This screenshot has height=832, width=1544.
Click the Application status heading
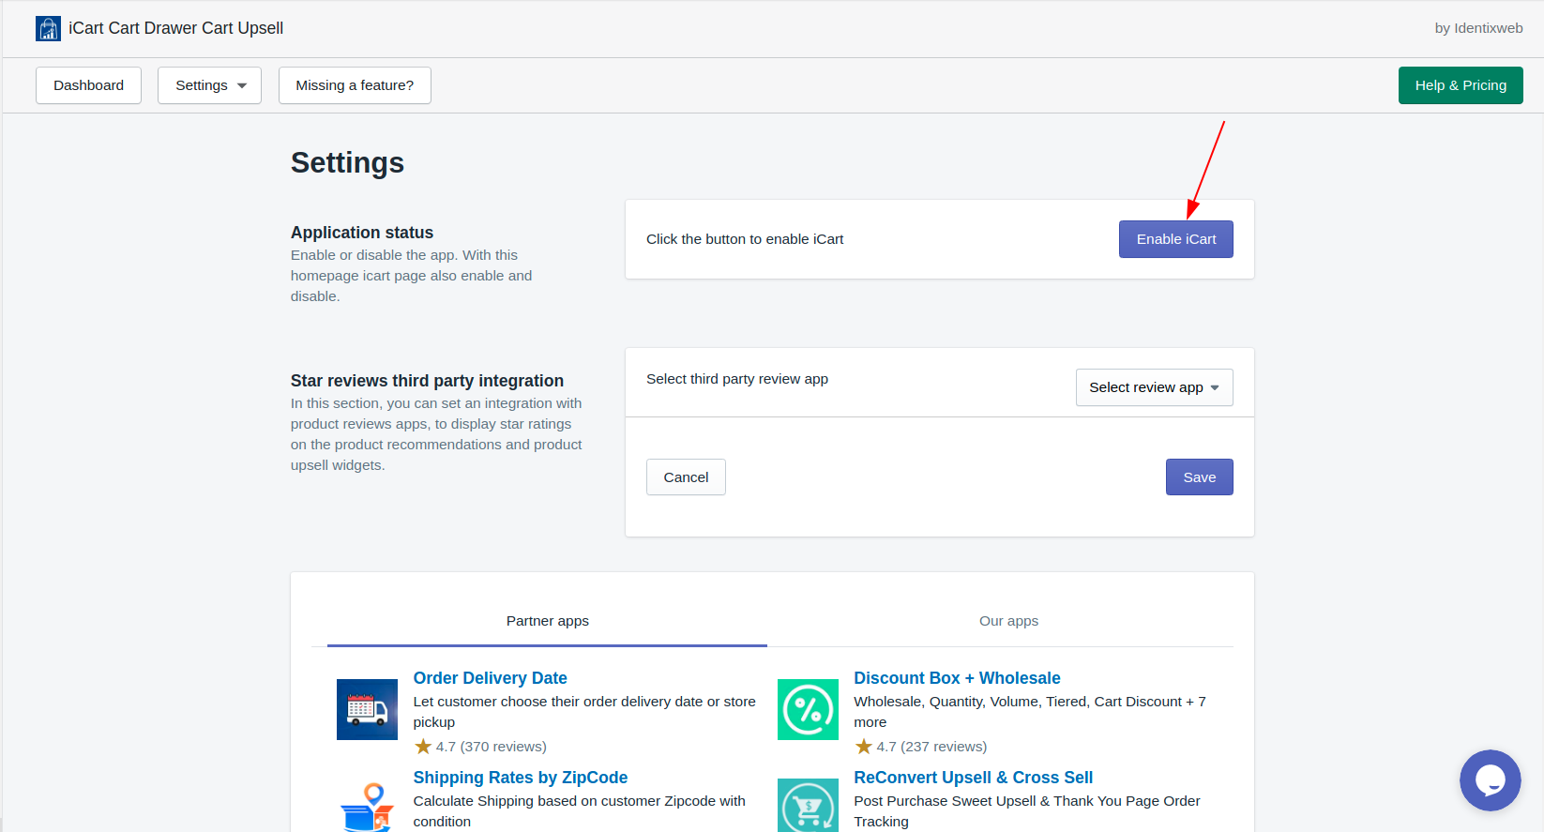[x=362, y=233]
